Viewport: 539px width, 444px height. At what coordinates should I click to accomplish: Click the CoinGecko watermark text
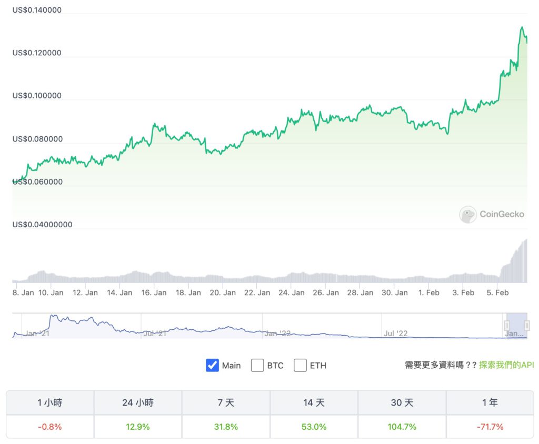502,215
